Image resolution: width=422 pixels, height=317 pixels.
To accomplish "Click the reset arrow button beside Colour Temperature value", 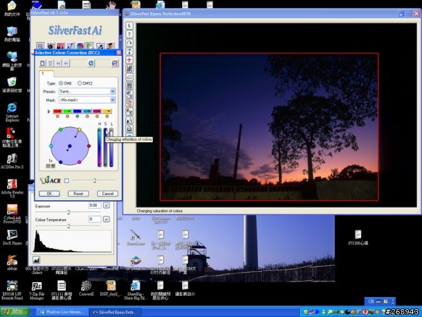I will pos(106,219).
